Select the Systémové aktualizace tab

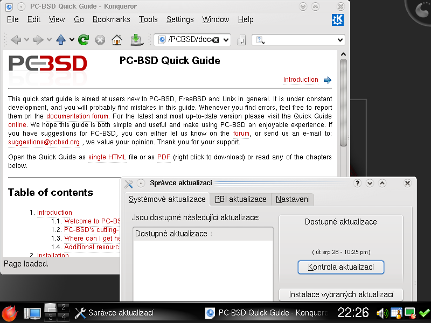coord(167,199)
